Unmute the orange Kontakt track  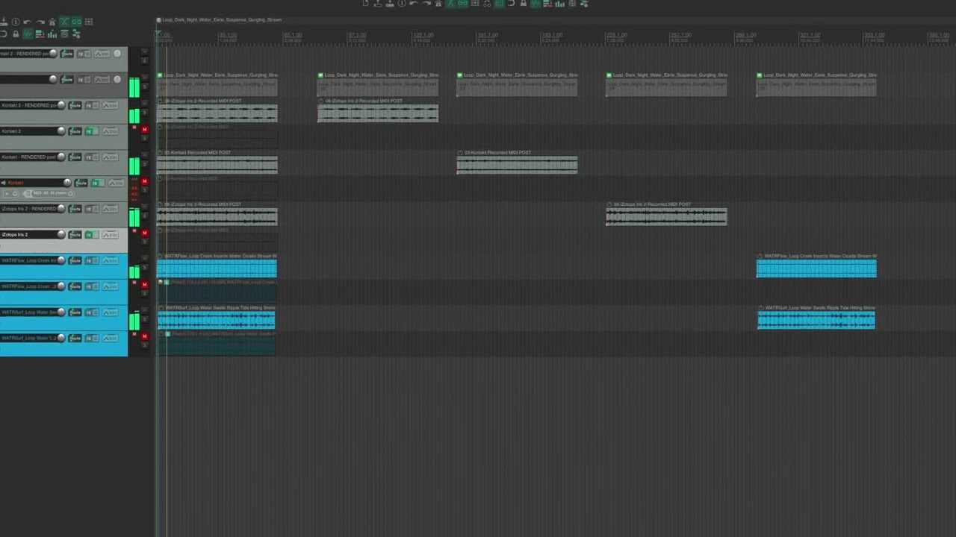144,181
